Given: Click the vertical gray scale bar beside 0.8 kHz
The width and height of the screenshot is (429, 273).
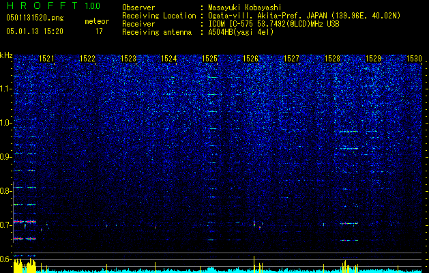Looking at the screenshot, I should [x=13, y=212].
